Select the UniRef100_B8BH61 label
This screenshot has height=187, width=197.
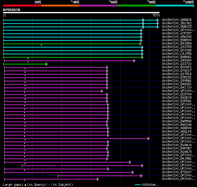(x=177, y=57)
